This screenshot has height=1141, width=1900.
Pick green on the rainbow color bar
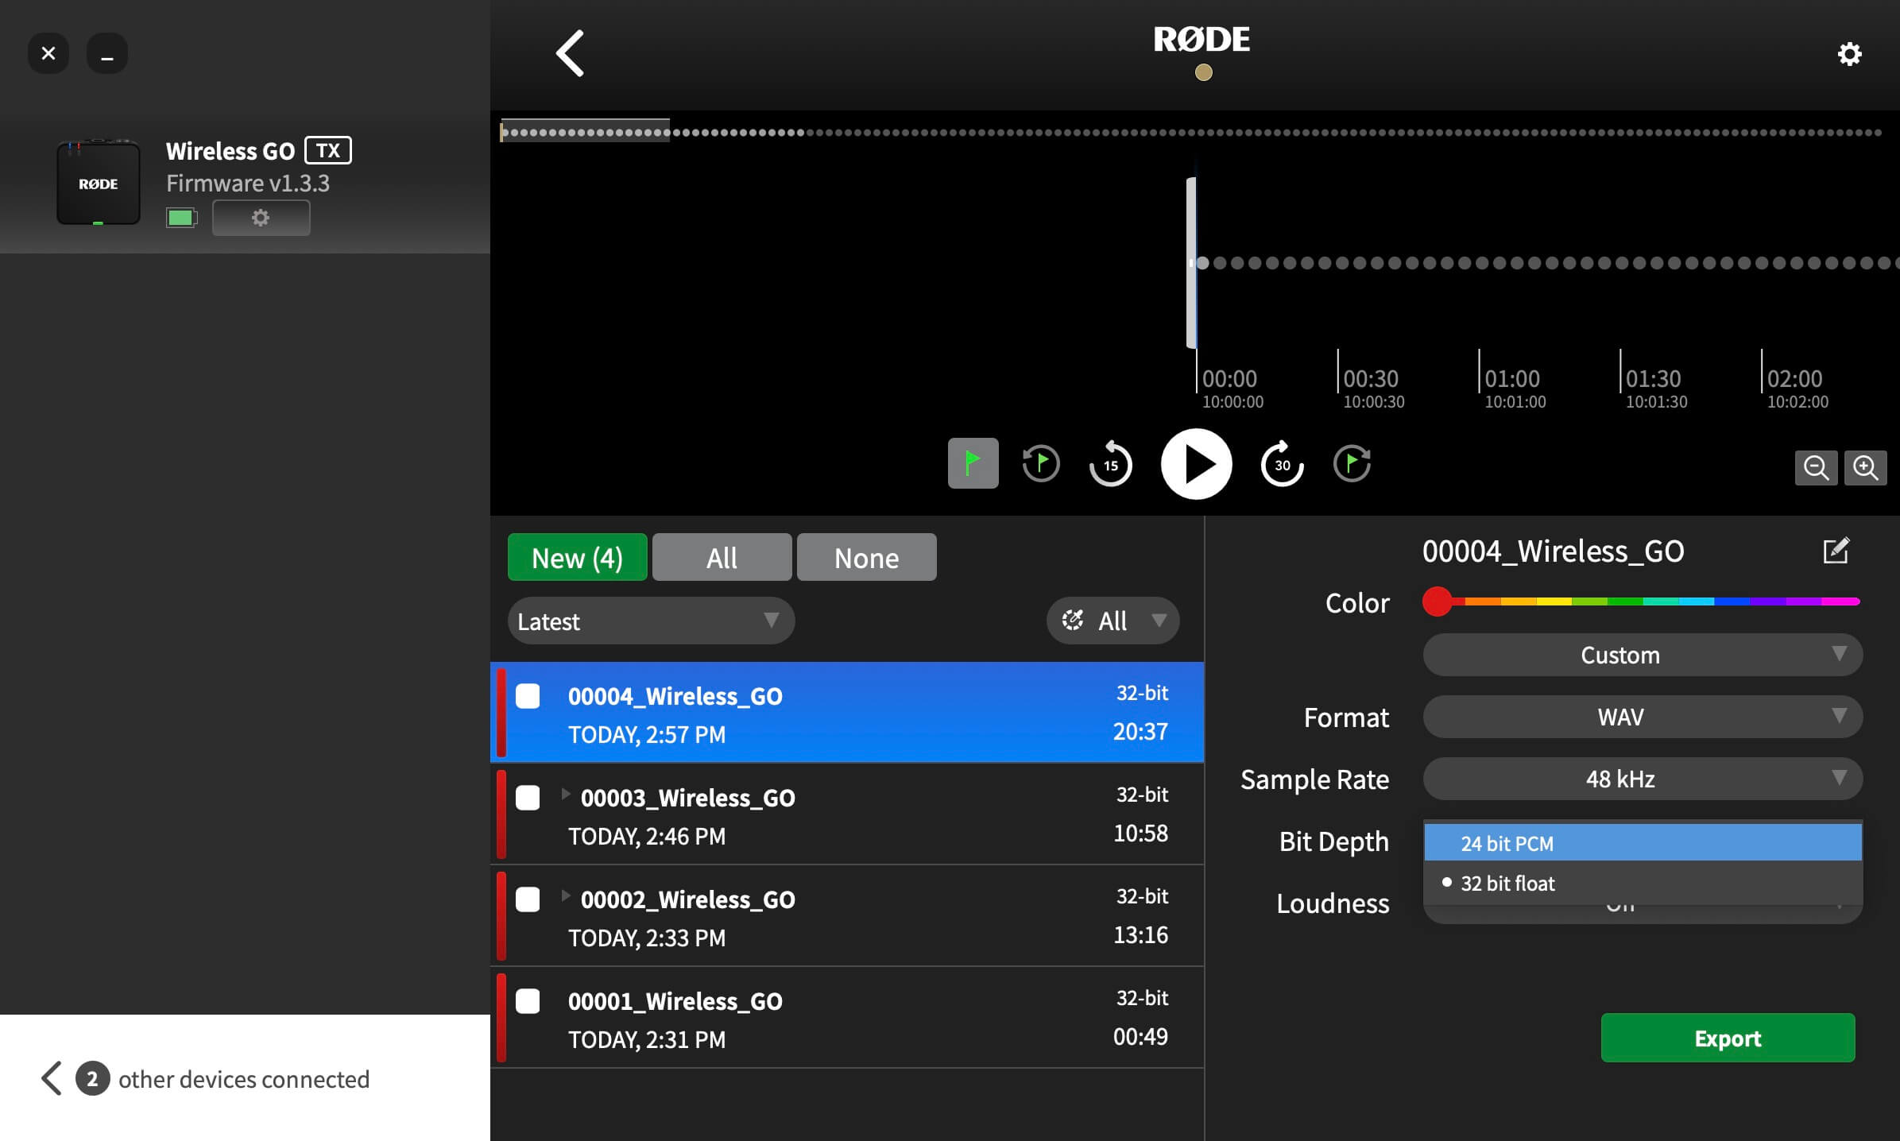click(1625, 601)
